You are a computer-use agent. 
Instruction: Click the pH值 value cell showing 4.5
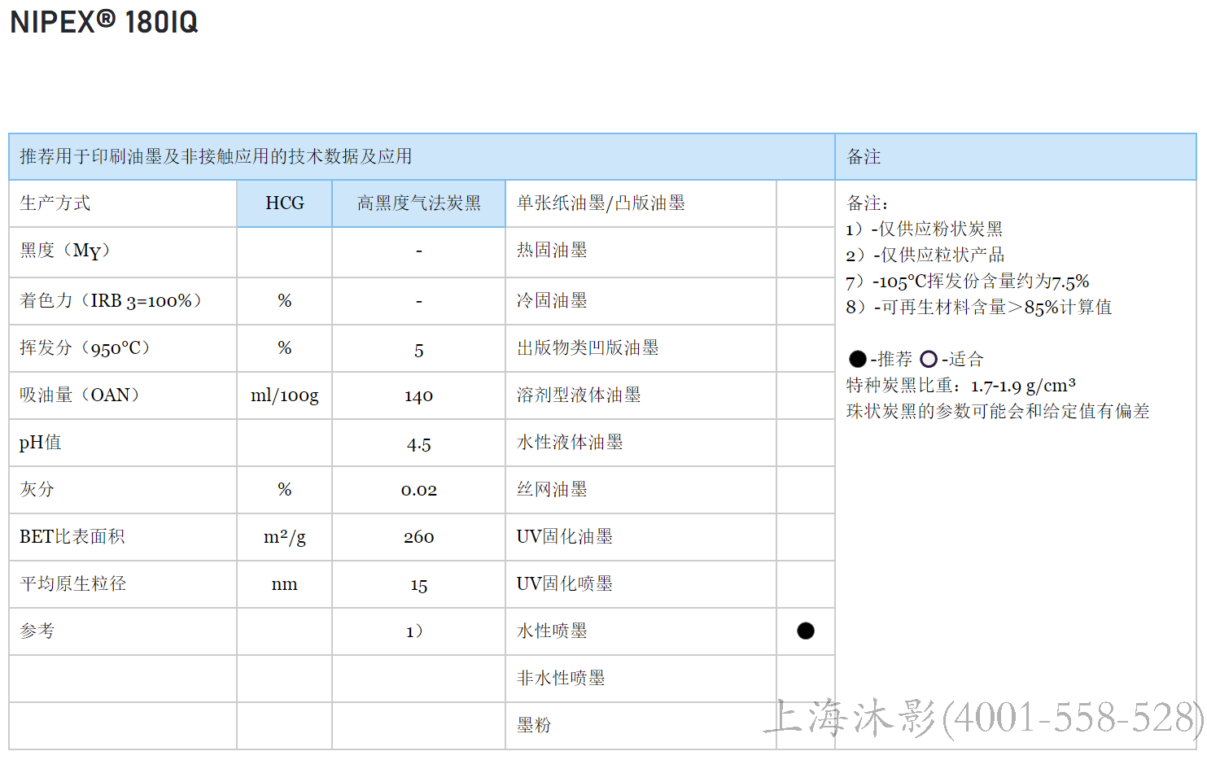(418, 443)
